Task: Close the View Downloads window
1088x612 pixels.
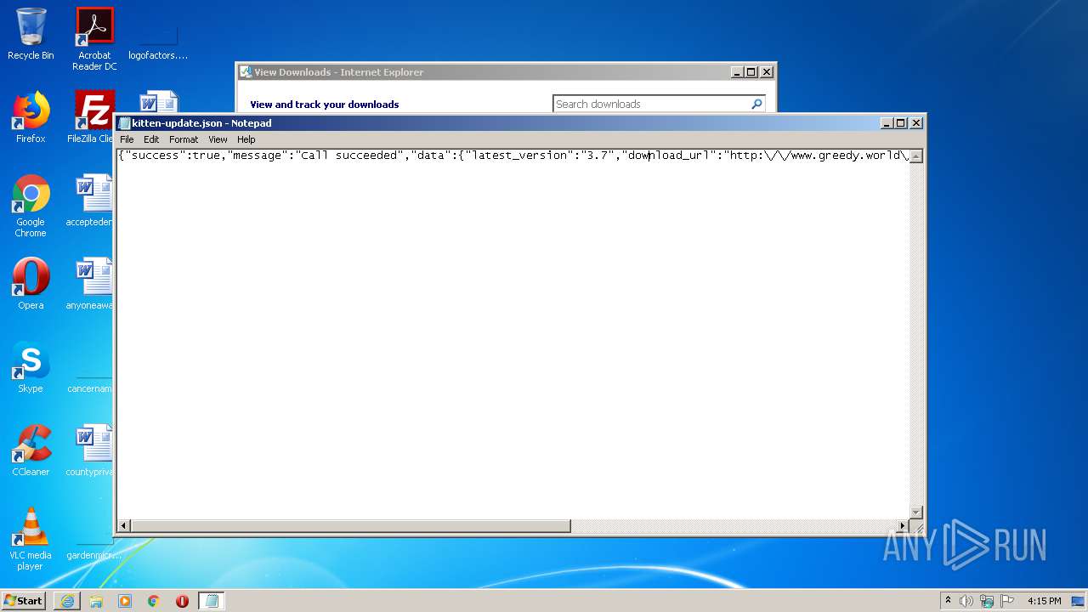Action: pyautogui.click(x=766, y=72)
